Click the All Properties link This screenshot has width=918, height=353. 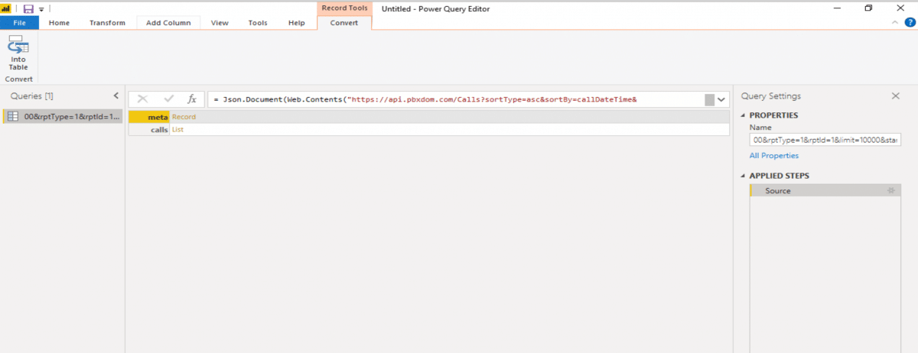pos(773,156)
